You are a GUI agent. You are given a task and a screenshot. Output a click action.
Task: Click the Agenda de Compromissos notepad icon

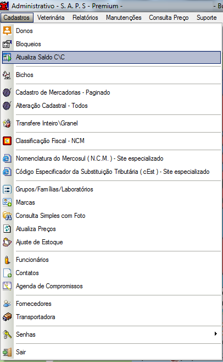click(7, 286)
